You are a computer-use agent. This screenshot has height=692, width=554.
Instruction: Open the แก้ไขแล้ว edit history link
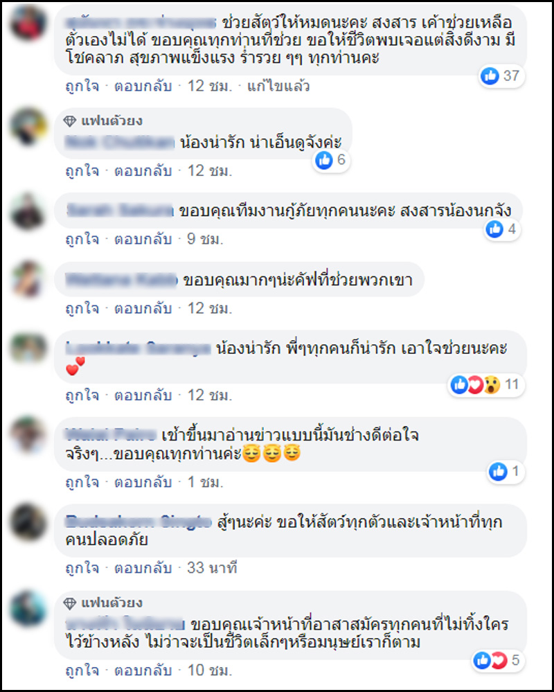[278, 86]
